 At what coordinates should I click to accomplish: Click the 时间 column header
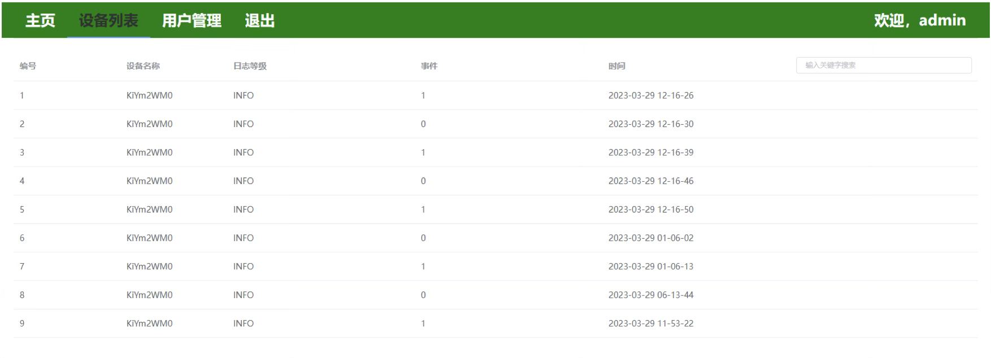[616, 66]
